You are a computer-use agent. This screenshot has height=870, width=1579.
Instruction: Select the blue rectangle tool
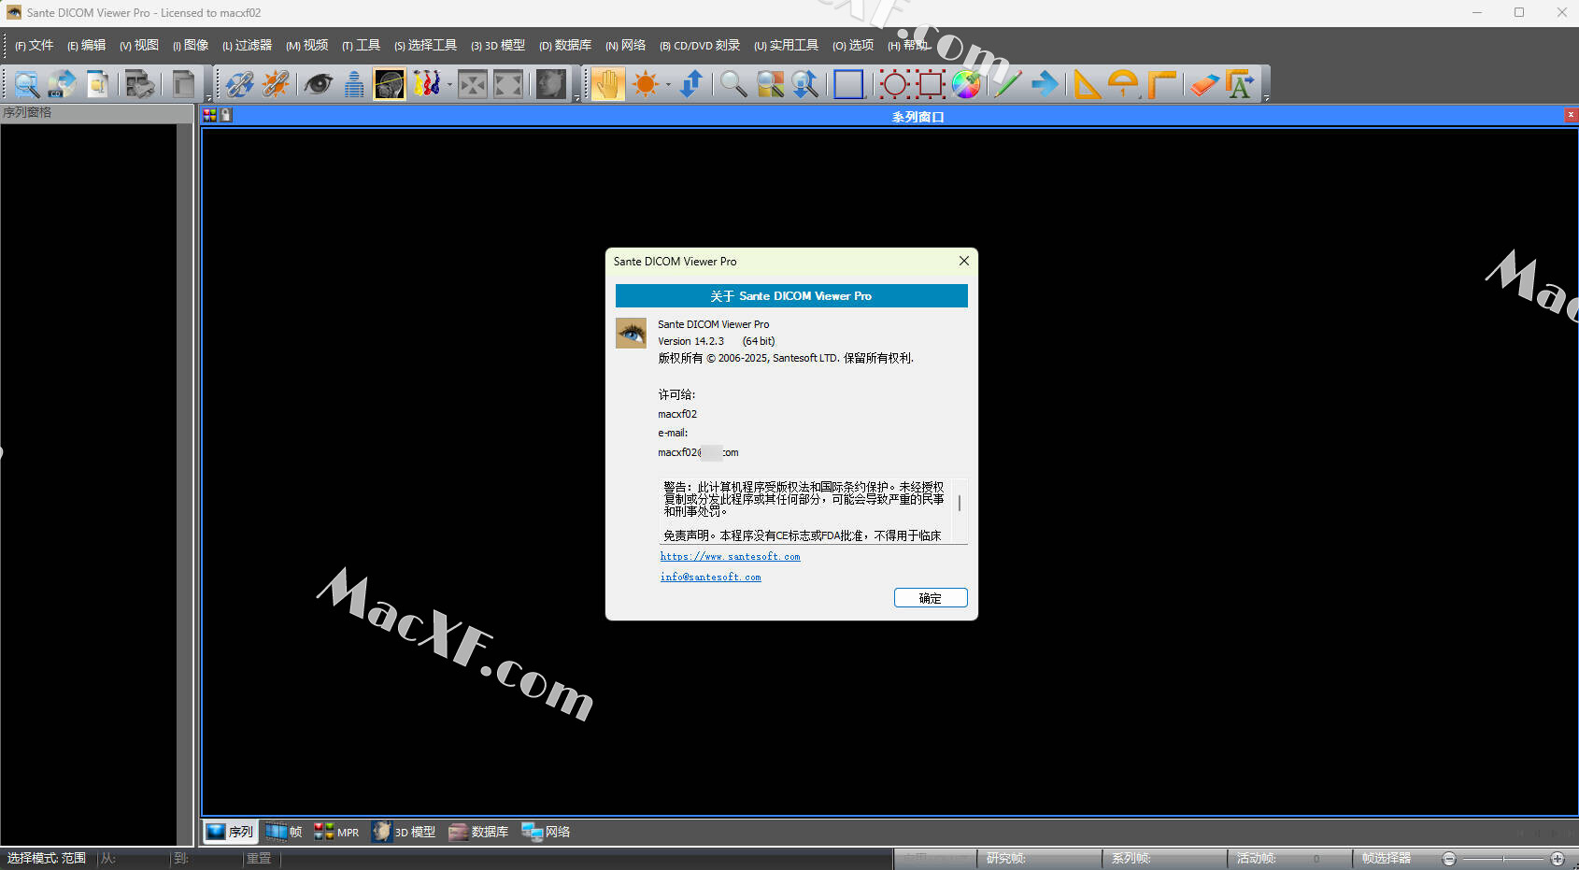pos(848,84)
